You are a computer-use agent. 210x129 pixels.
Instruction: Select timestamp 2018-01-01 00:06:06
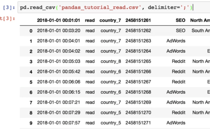pyautogui.click(x=59, y=82)
